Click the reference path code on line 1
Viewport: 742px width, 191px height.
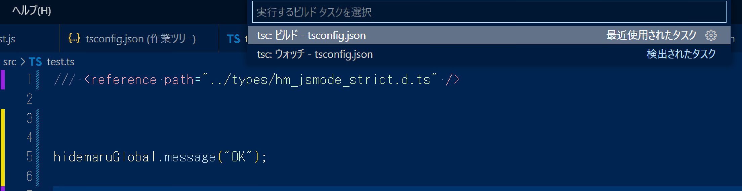[255, 80]
